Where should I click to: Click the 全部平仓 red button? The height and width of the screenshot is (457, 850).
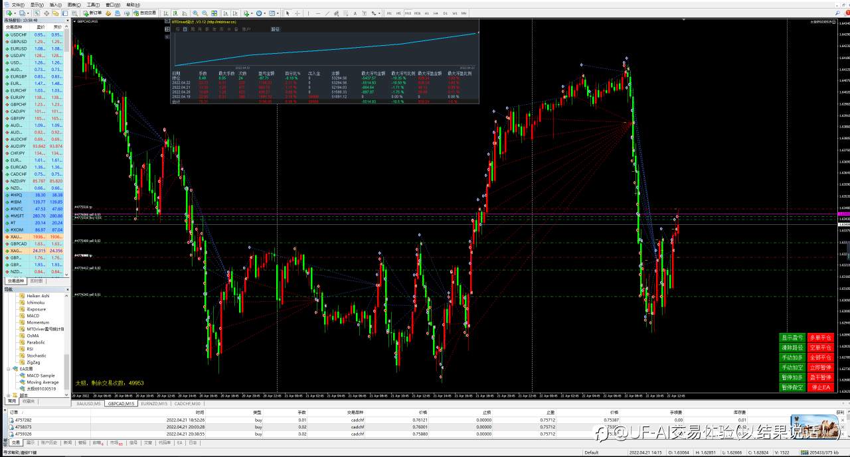tap(821, 358)
